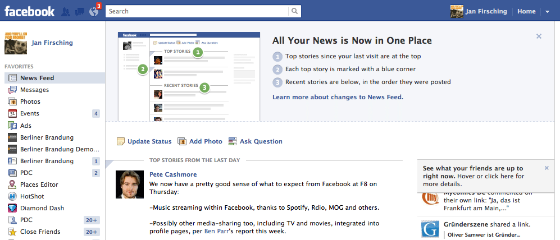Dismiss the ticker tooltip close x
The height and width of the screenshot is (240, 560).
pos(547,168)
